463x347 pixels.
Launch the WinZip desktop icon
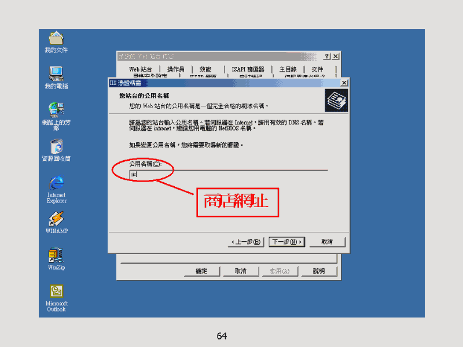tap(56, 256)
